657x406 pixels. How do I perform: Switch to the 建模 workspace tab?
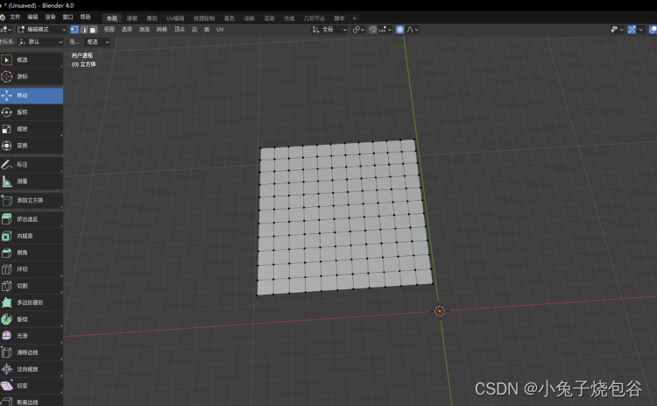pos(132,18)
